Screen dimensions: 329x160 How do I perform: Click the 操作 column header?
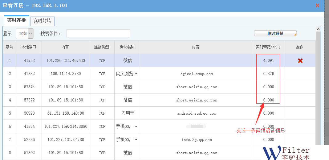299,47
